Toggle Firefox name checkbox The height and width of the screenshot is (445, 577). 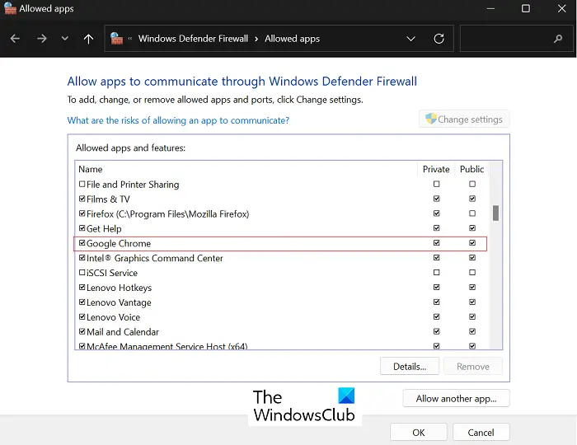point(82,213)
